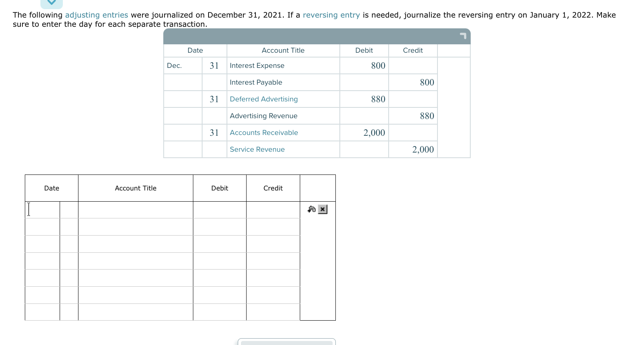
Task: Select the Advertising Revenue account text
Action: click(263, 116)
